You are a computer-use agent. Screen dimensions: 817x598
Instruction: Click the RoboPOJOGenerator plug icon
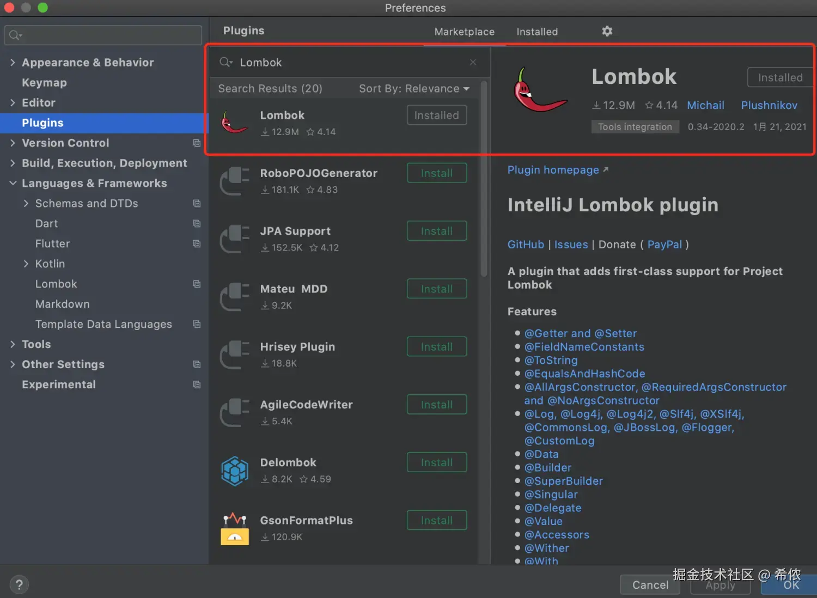coord(235,181)
